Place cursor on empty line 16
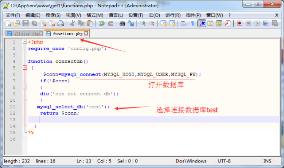Screen dimensions: 284x168 pos(153,139)
